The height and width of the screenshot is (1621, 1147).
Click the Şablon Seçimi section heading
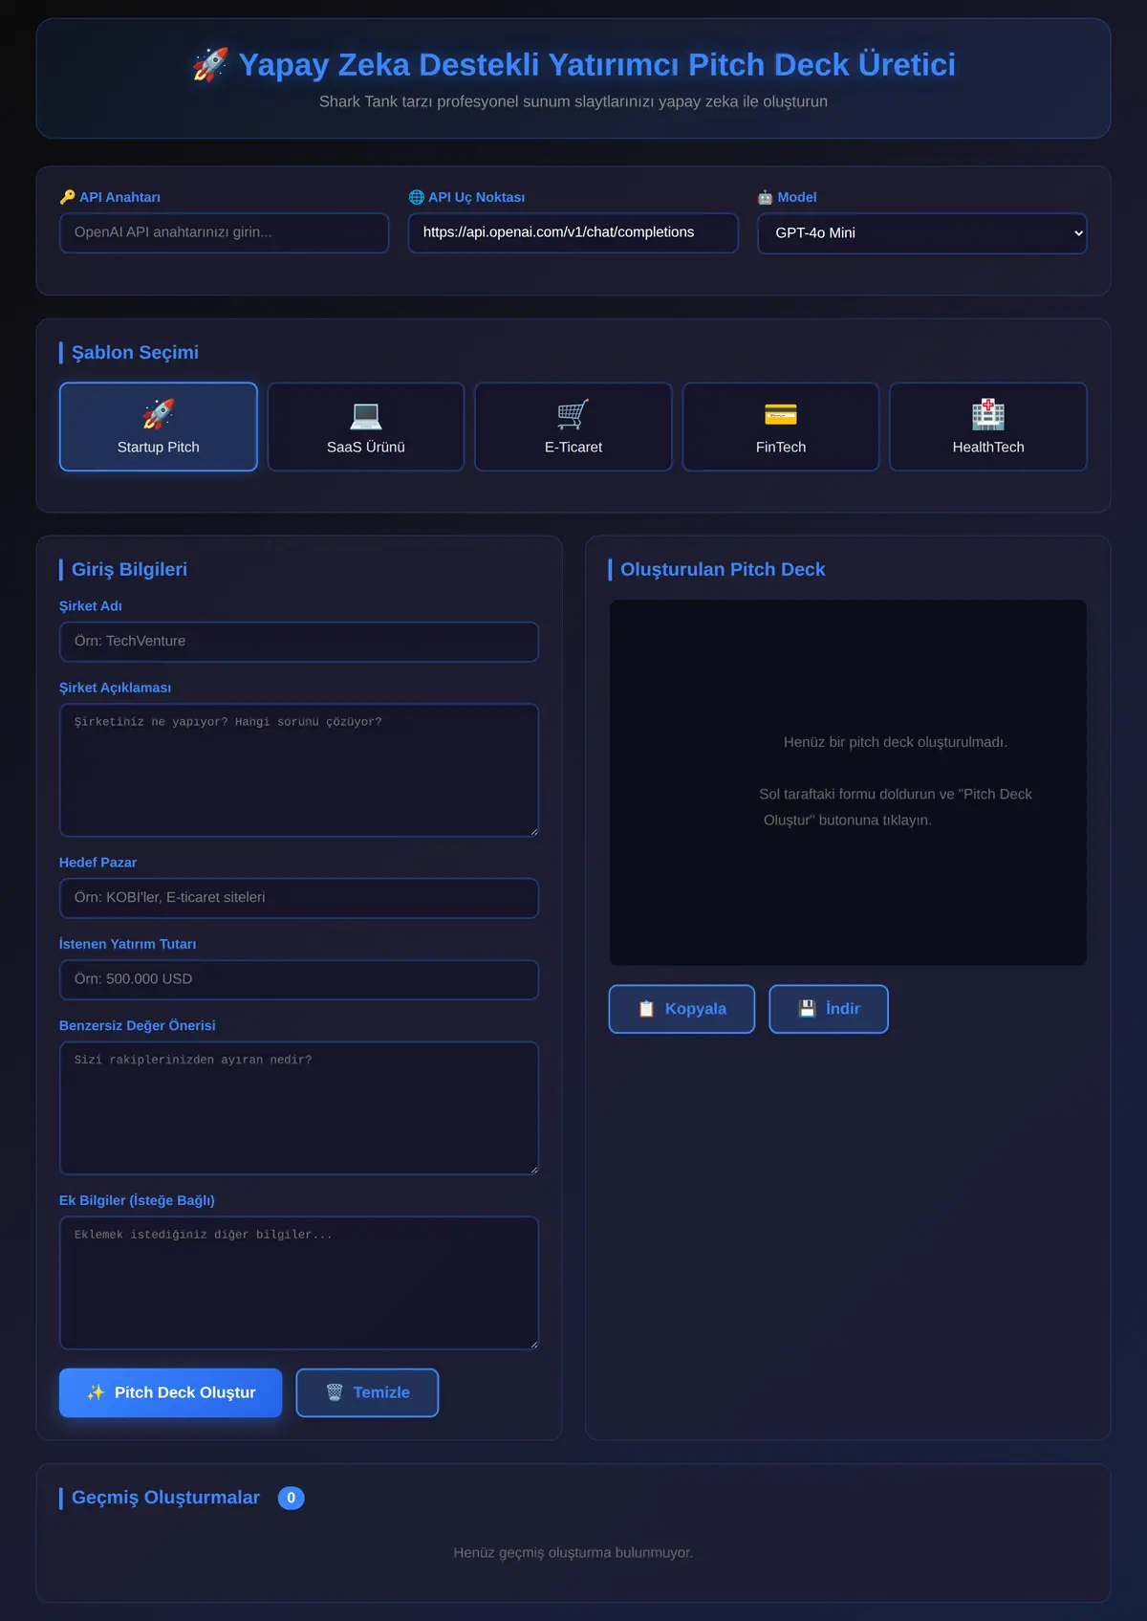point(135,353)
